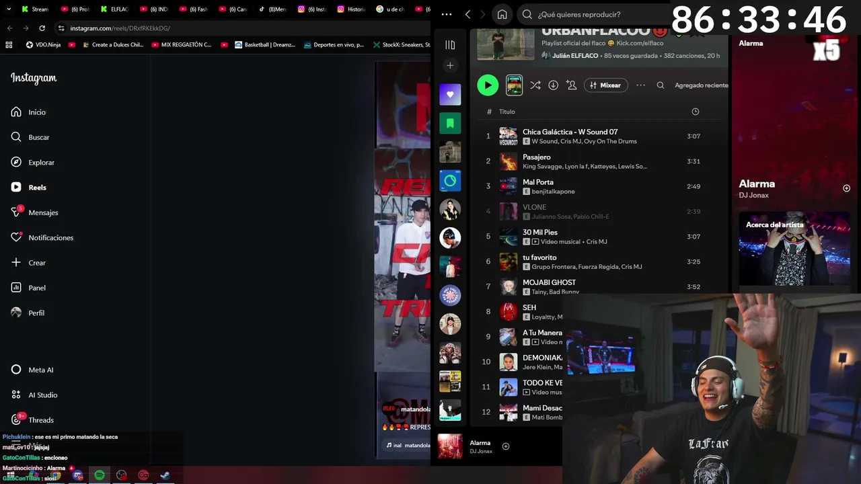The image size is (861, 484).
Task: Open the browser apps grid shortcut
Action: click(x=9, y=45)
